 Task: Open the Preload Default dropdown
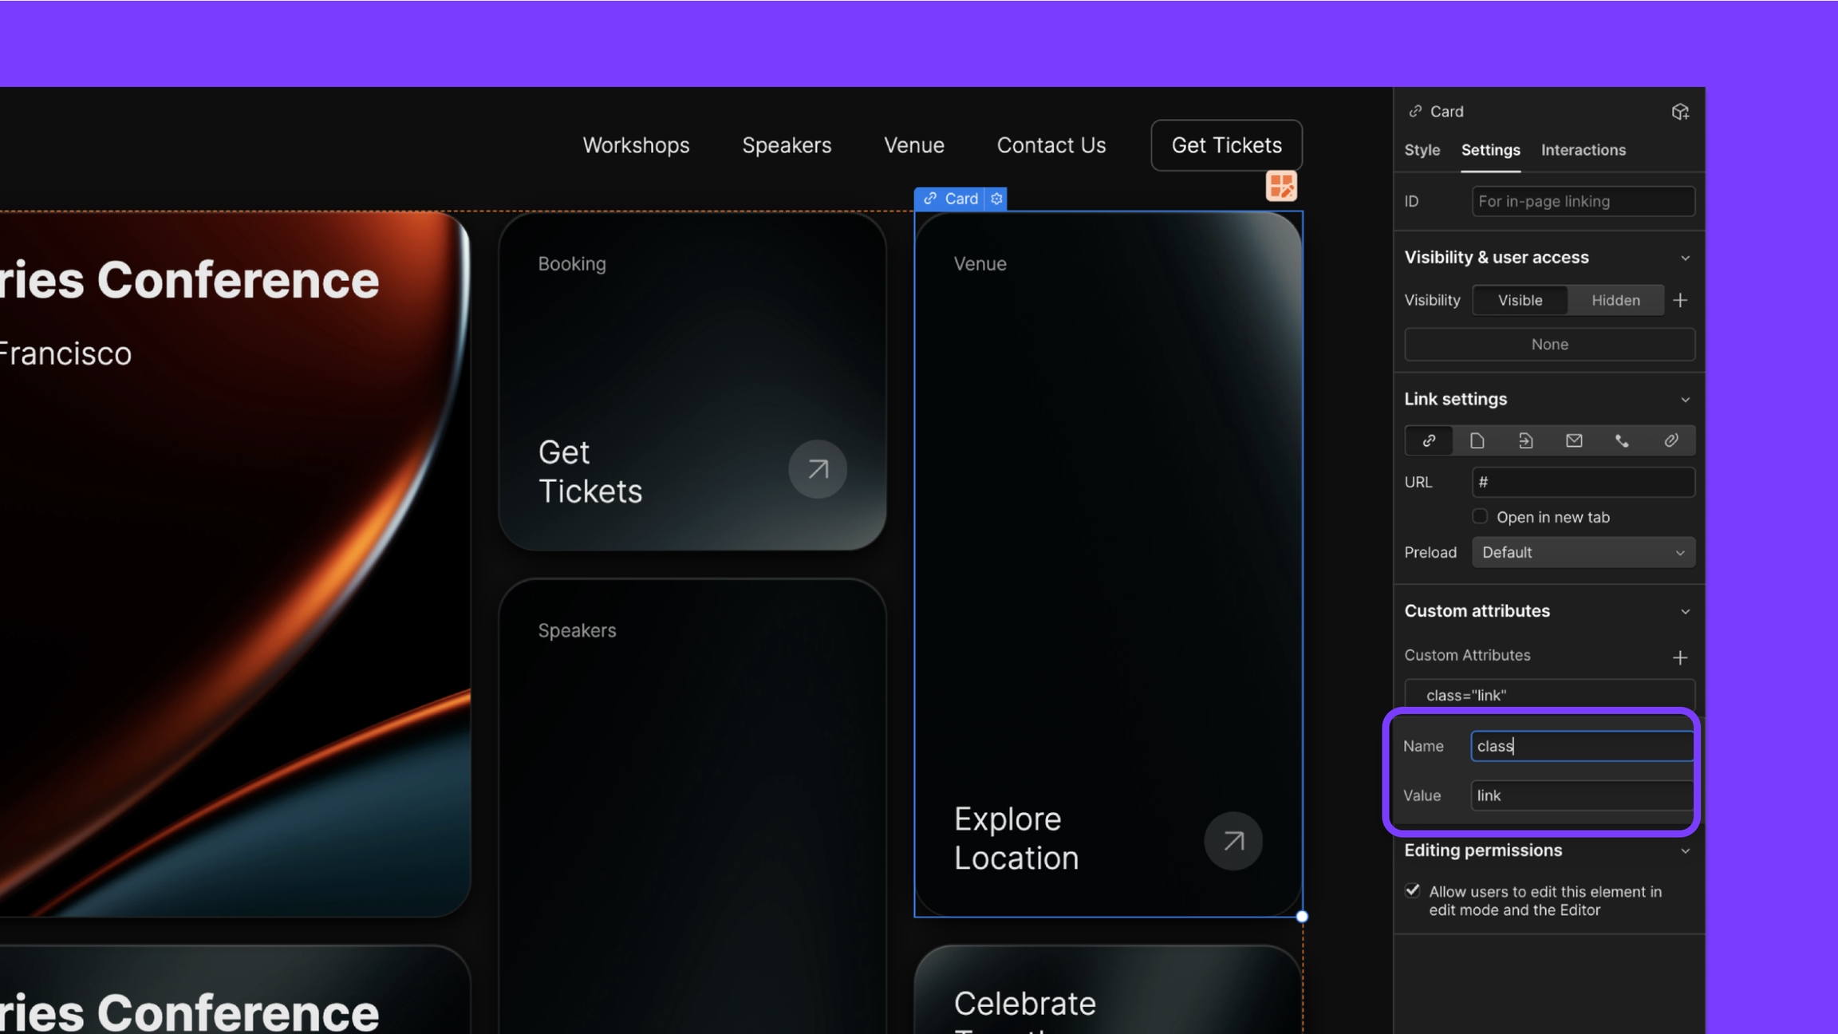pyautogui.click(x=1583, y=552)
